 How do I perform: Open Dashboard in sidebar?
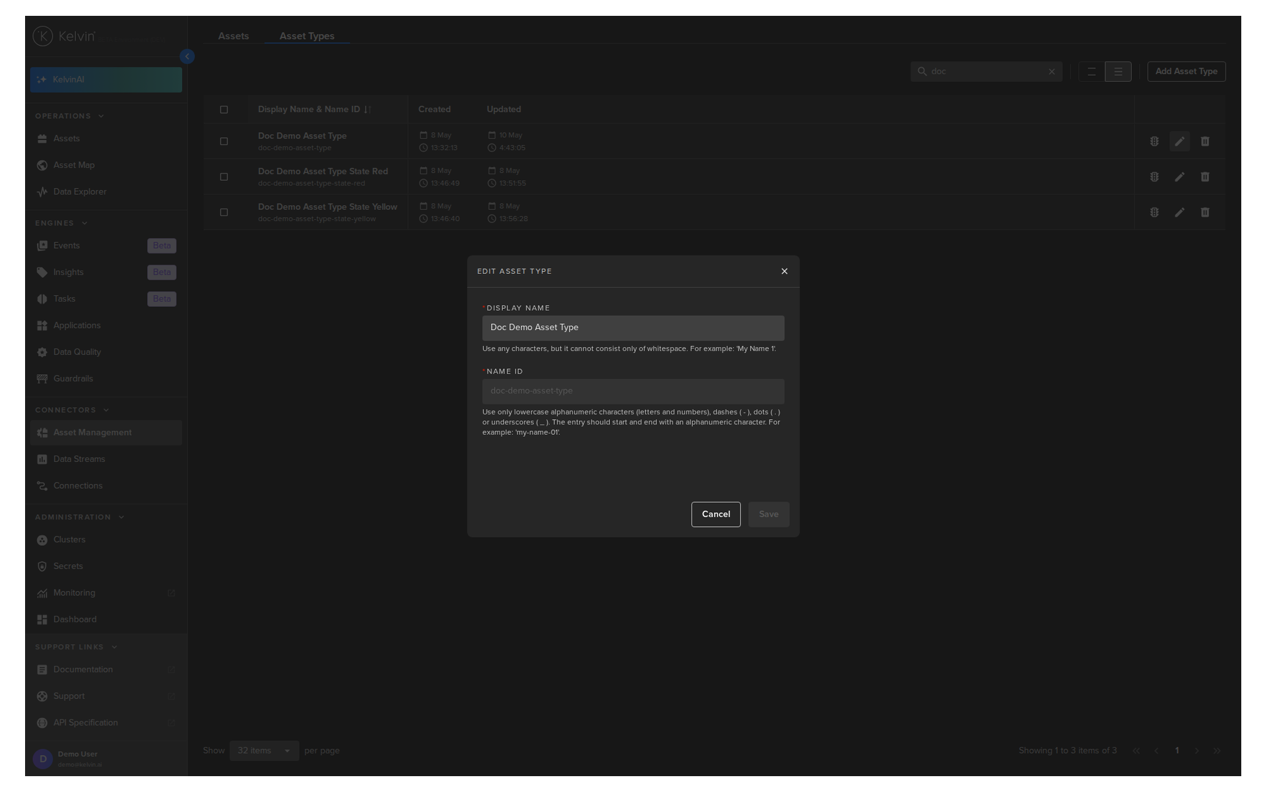pos(106,620)
